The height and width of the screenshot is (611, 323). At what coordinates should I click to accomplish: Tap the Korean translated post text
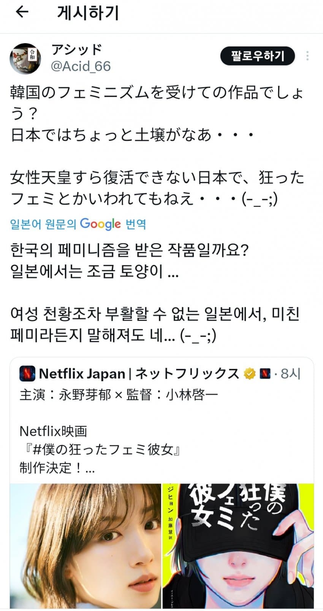(156, 292)
